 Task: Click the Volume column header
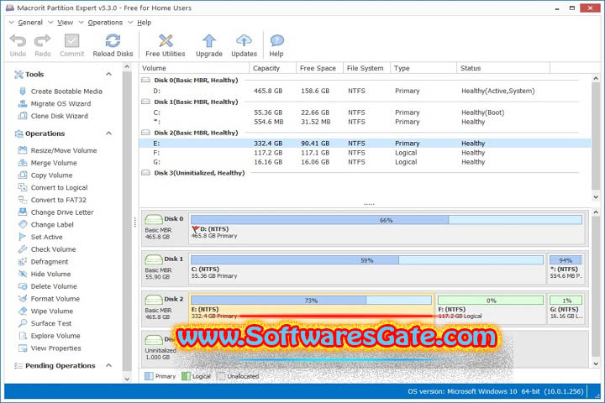(194, 68)
